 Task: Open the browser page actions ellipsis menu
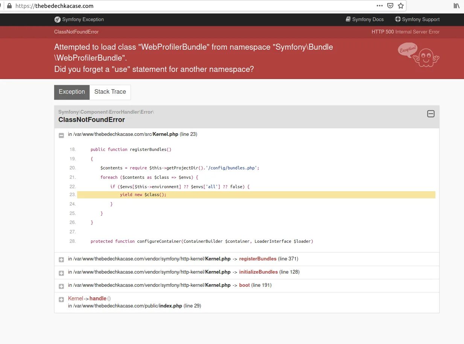(x=380, y=6)
